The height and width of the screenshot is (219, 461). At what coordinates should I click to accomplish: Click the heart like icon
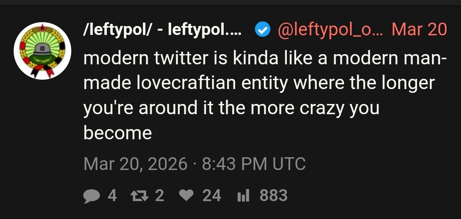coord(185,196)
